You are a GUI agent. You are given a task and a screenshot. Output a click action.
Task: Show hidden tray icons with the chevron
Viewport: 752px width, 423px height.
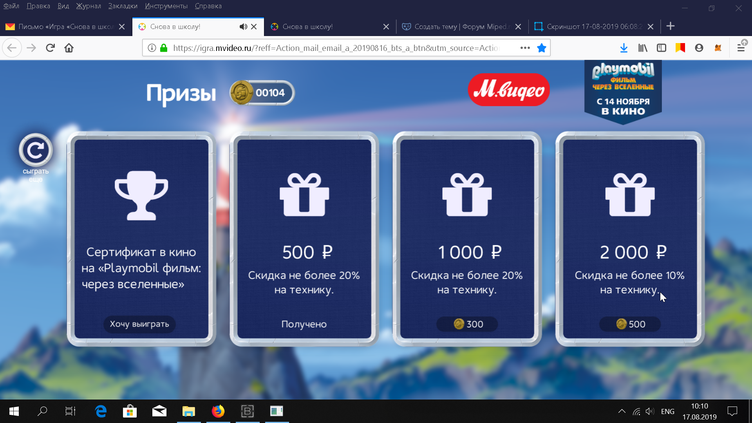tap(622, 411)
